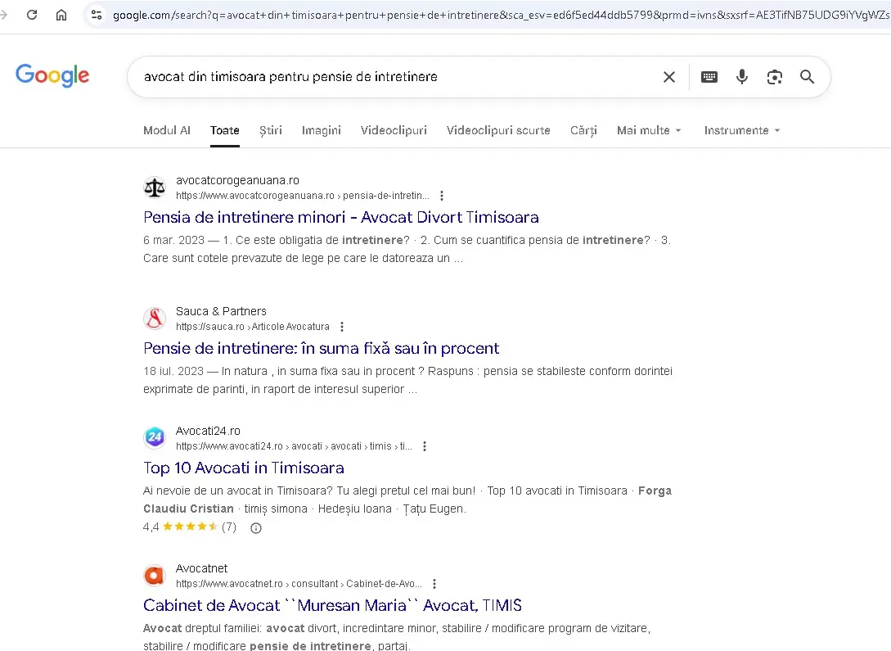The image size is (891, 651).
Task: Switch to the Știri tab
Action: coord(270,130)
